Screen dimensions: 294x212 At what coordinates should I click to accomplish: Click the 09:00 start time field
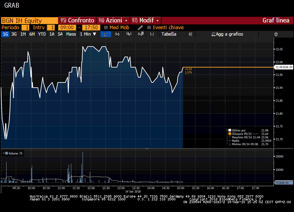(66, 28)
